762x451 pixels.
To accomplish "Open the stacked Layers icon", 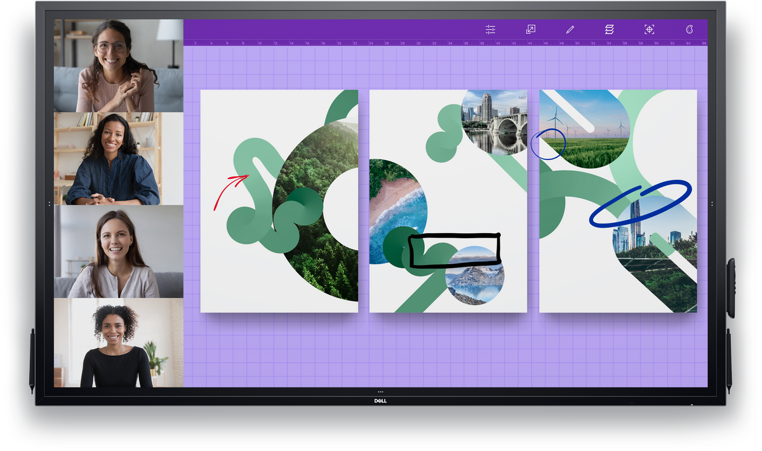I will pyautogui.click(x=610, y=29).
